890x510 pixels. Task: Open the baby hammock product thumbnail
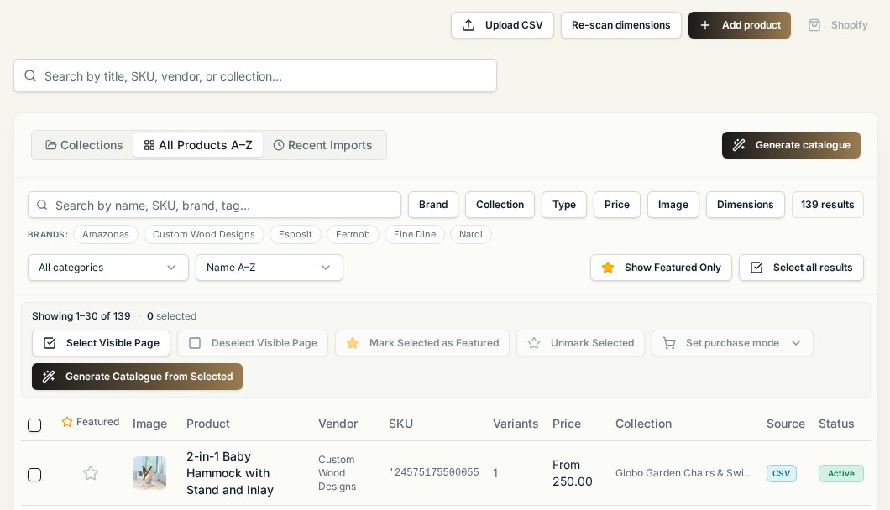click(x=149, y=472)
